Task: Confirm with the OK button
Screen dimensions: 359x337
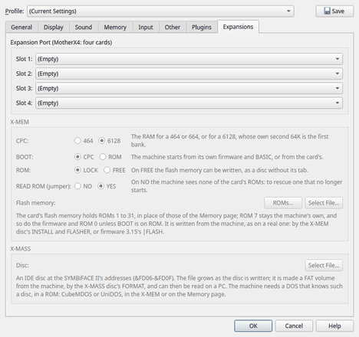Action: coord(253,326)
